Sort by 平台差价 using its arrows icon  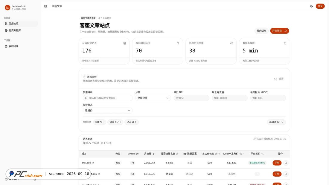pyautogui.click(x=263, y=154)
